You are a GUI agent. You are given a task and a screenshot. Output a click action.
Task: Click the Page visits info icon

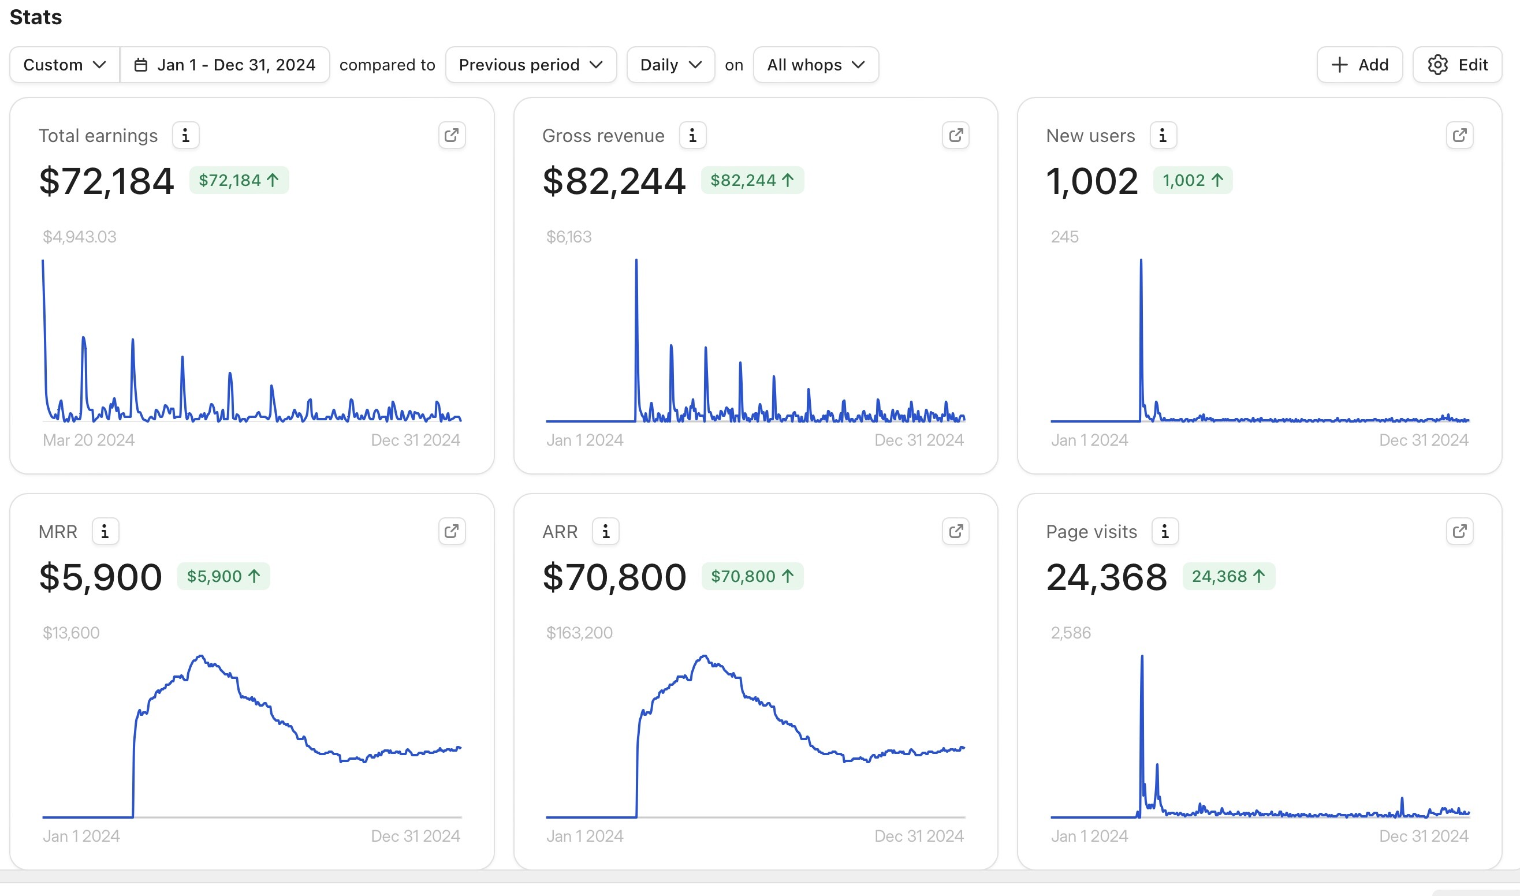click(1165, 531)
